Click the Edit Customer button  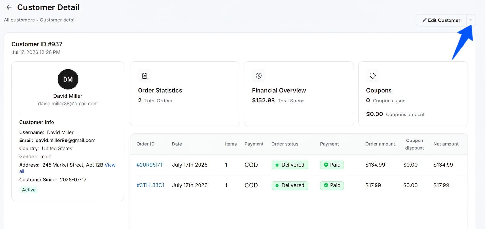click(441, 20)
